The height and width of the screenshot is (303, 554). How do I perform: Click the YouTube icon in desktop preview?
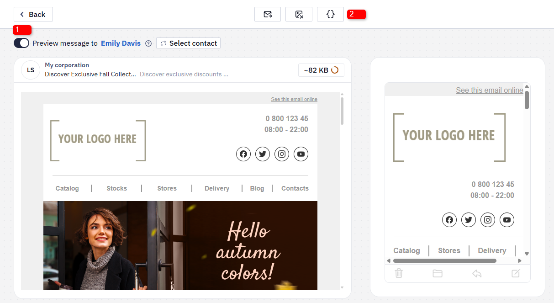301,154
